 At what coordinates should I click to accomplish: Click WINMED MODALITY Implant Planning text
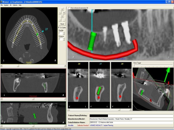(x=101, y=125)
